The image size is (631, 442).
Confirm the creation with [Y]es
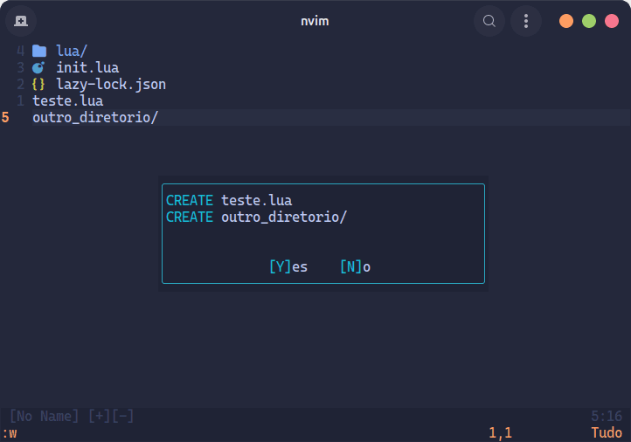(288, 266)
